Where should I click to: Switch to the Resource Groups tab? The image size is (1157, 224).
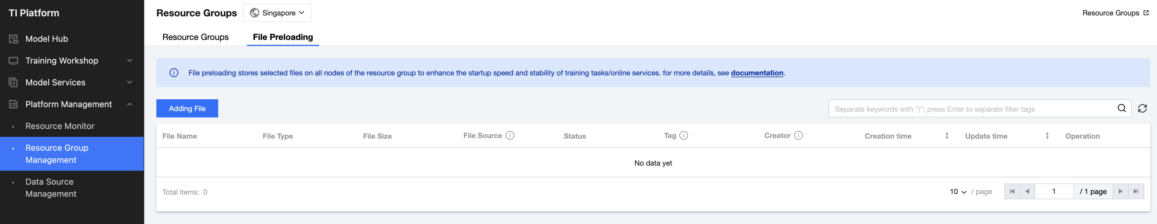[x=195, y=37]
